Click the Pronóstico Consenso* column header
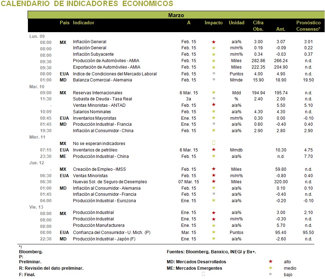This screenshot has width=325, height=279. [x=309, y=26]
